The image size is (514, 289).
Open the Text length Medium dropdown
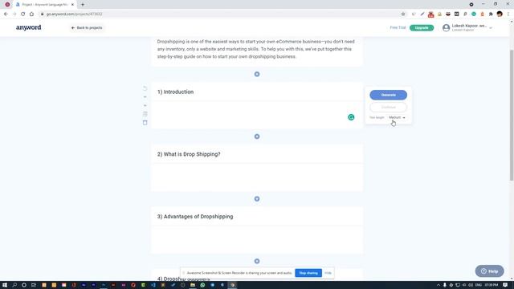pos(397,117)
